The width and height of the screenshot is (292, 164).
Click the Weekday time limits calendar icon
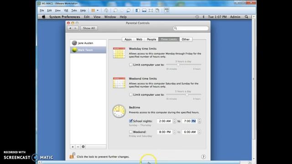[x=119, y=53]
